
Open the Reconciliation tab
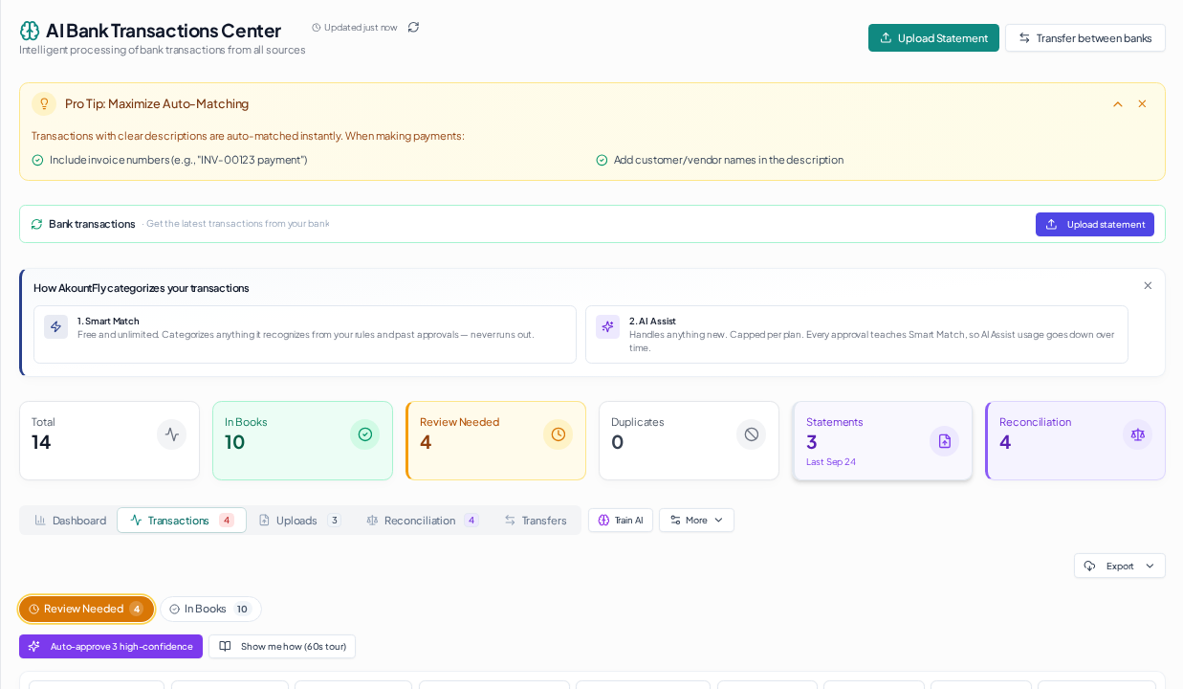(422, 521)
